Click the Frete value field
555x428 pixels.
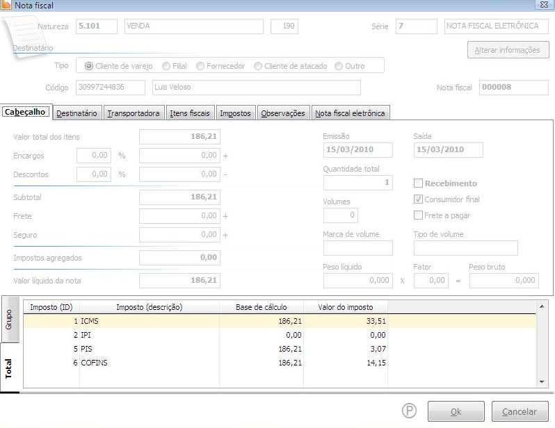point(180,216)
